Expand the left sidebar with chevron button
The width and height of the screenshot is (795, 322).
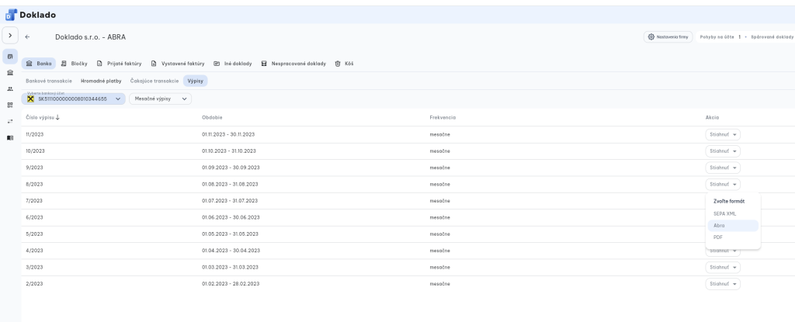point(10,36)
